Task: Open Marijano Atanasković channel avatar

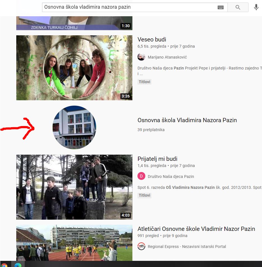Action: coord(141,57)
